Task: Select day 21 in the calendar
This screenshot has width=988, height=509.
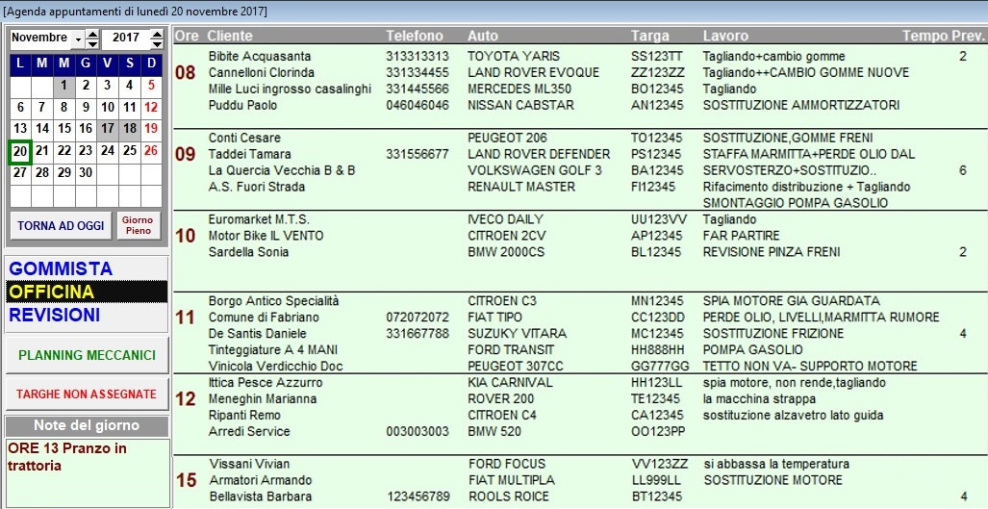Action: click(x=42, y=150)
